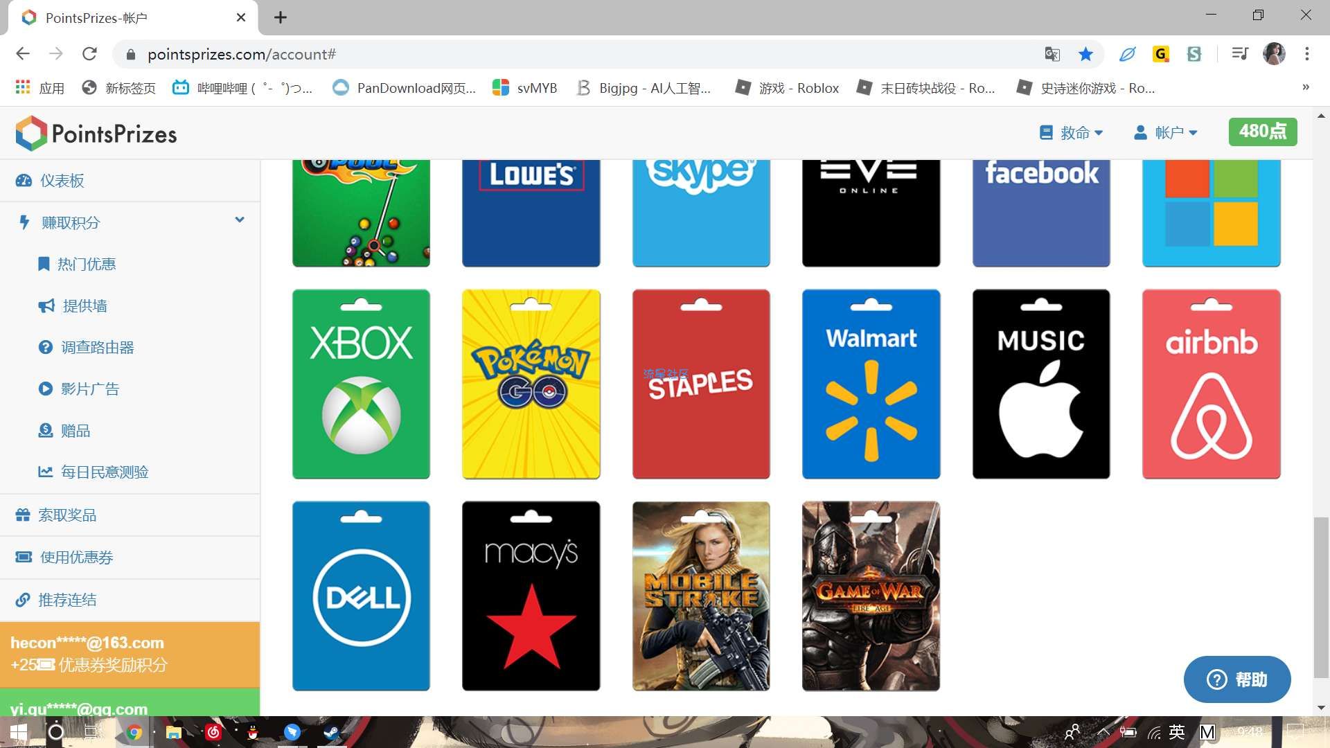Click the Google Translate icon
The height and width of the screenshot is (748, 1330).
pyautogui.click(x=1052, y=54)
